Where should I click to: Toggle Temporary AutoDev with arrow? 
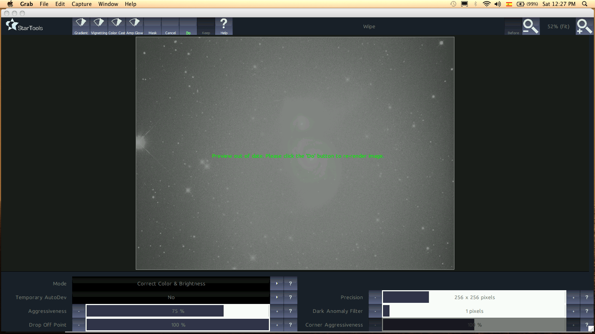[x=277, y=297]
